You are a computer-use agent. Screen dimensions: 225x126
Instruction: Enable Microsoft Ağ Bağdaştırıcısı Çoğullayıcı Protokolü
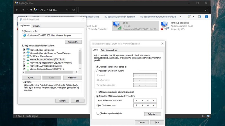(24, 62)
